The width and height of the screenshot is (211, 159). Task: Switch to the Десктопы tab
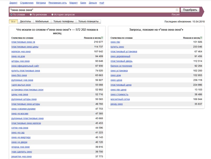pyautogui.click(x=25, y=21)
